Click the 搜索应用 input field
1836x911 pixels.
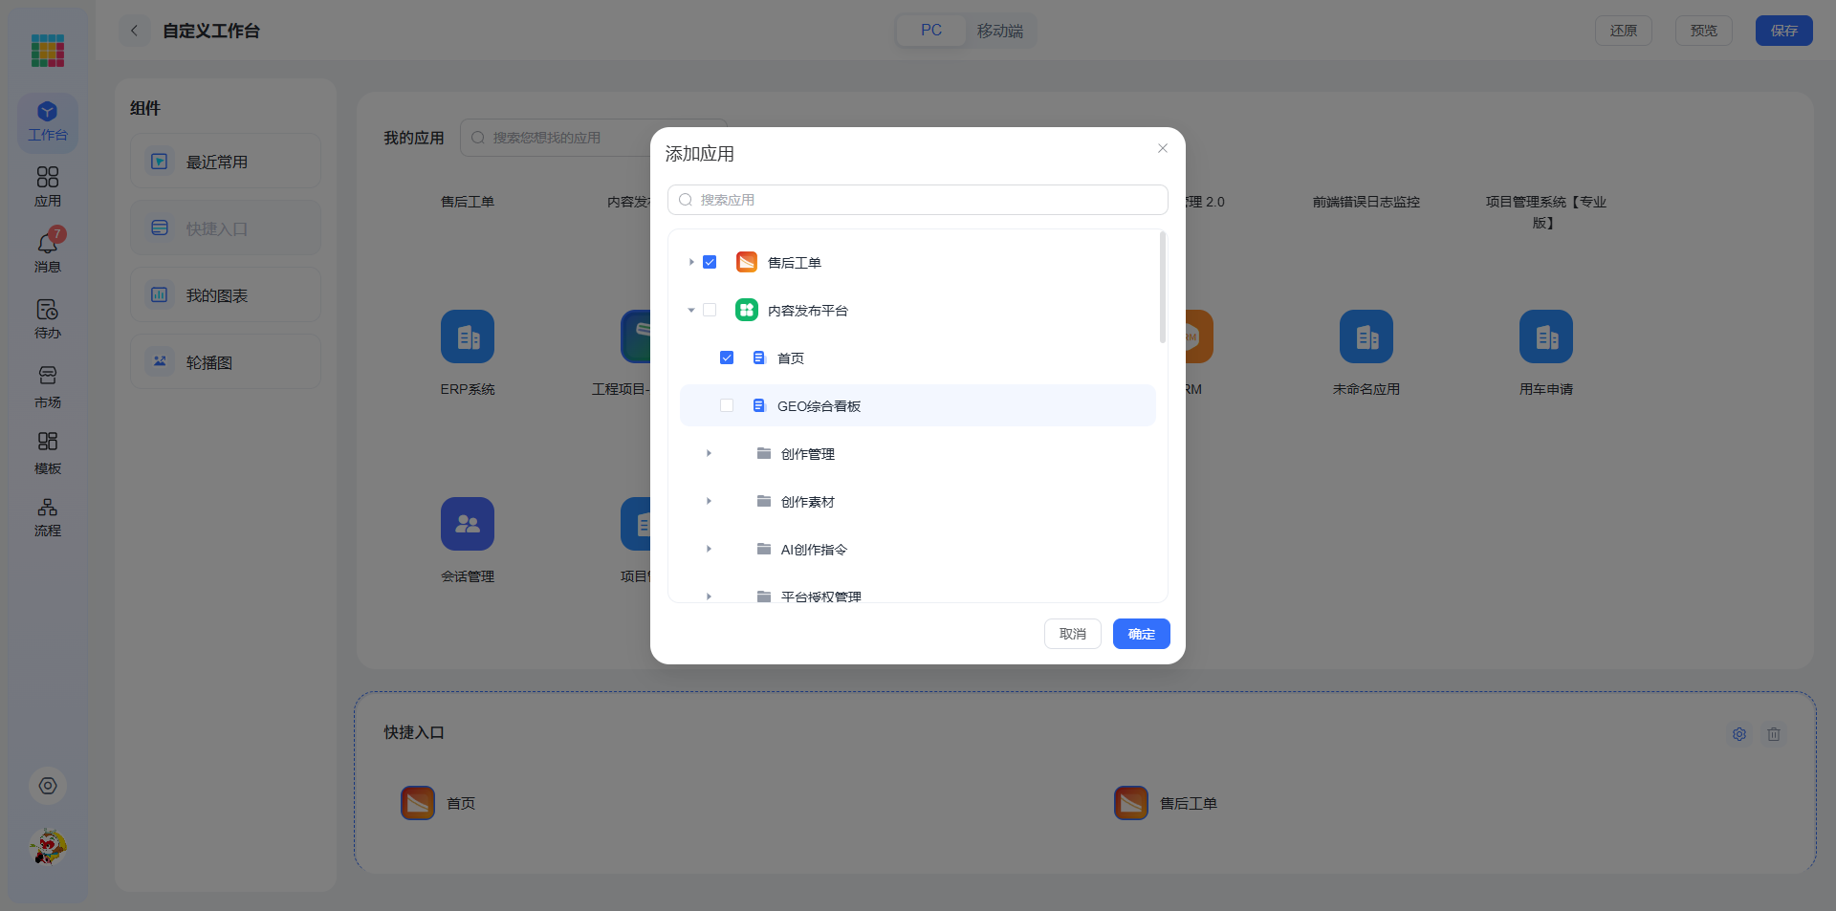918,200
